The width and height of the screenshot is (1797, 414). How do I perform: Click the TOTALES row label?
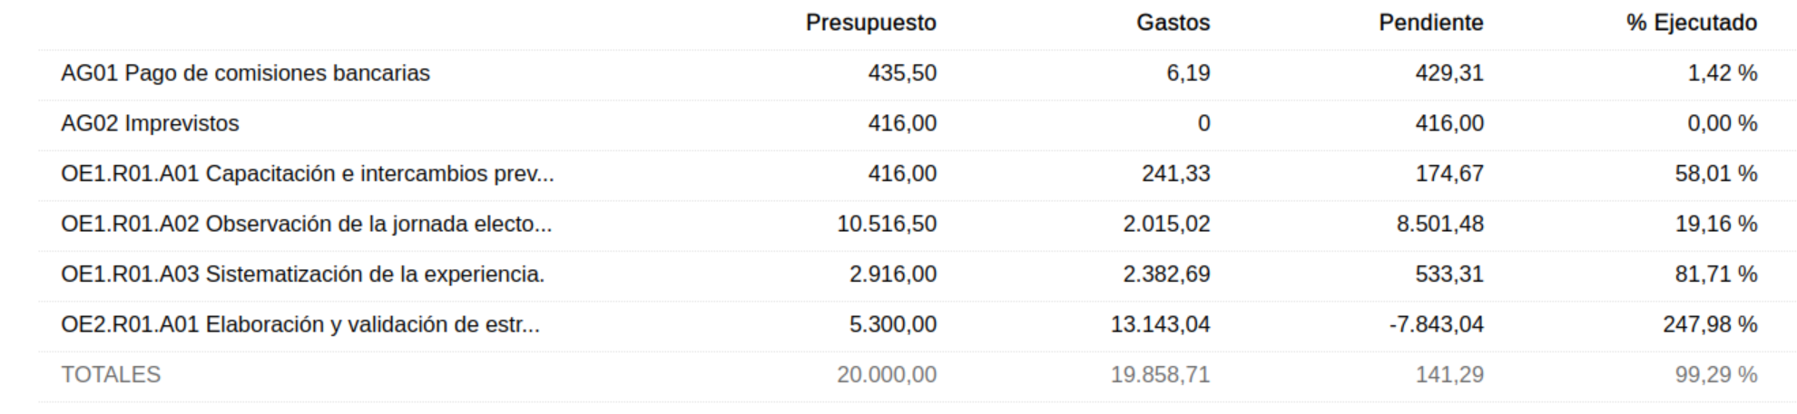coord(111,375)
